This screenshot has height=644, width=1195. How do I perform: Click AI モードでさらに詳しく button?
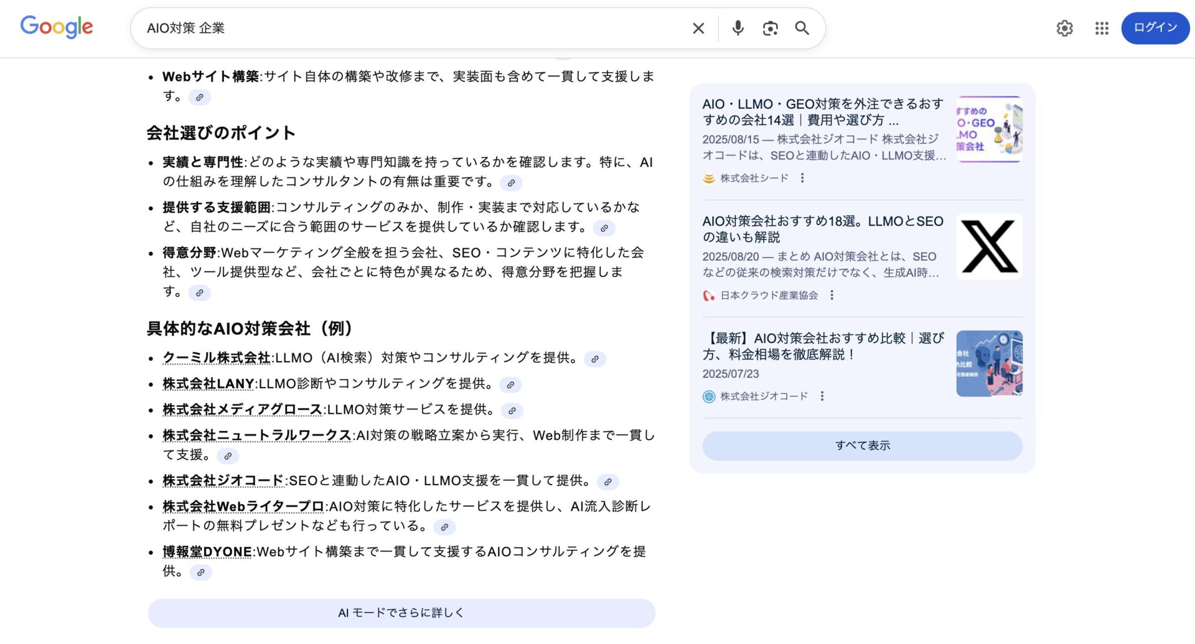401,613
